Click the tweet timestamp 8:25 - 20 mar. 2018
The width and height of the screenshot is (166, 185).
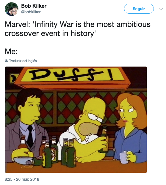[22, 179]
